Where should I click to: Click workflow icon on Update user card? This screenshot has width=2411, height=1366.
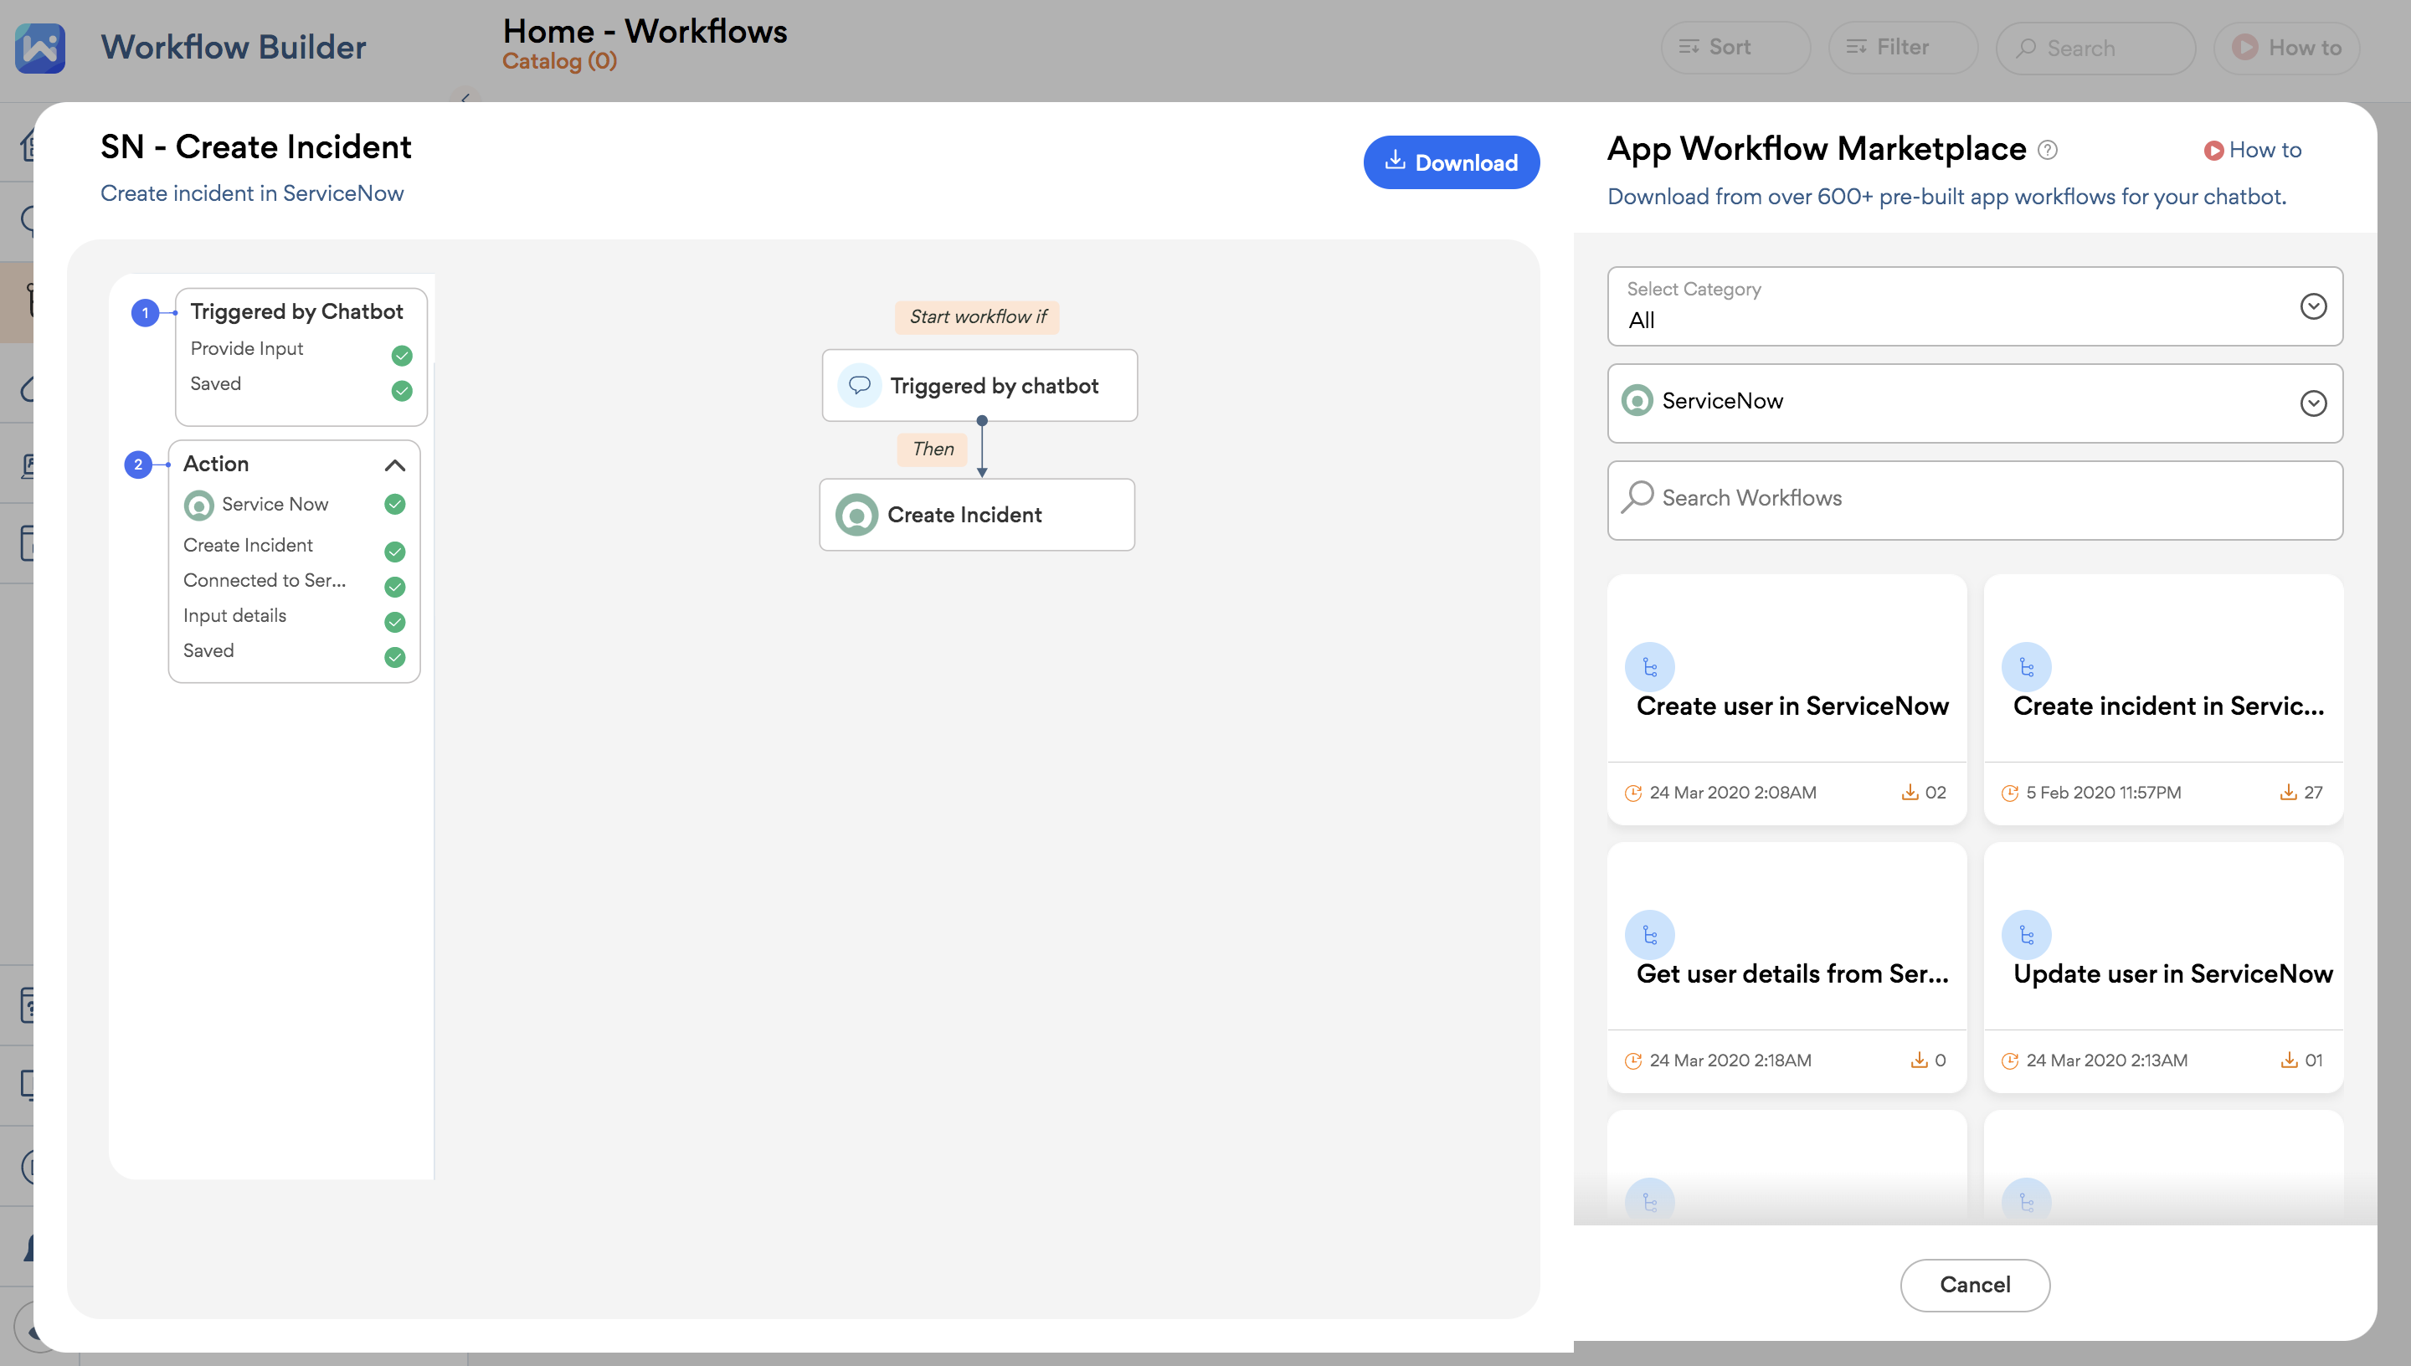point(2027,934)
